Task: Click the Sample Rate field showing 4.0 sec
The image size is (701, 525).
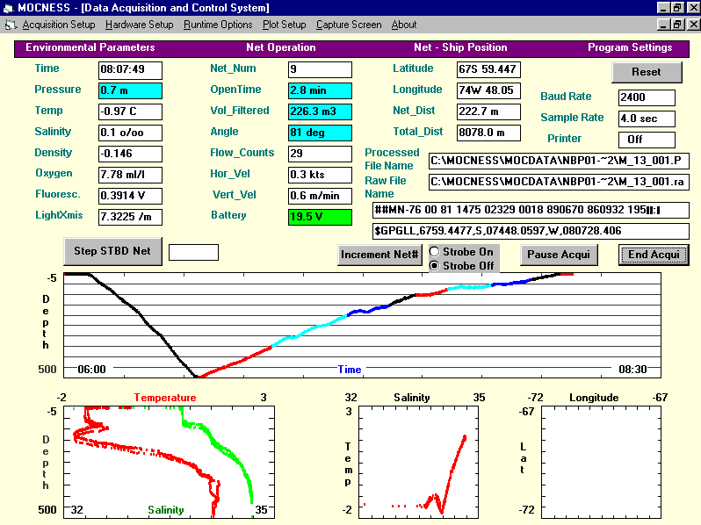Action: (647, 119)
